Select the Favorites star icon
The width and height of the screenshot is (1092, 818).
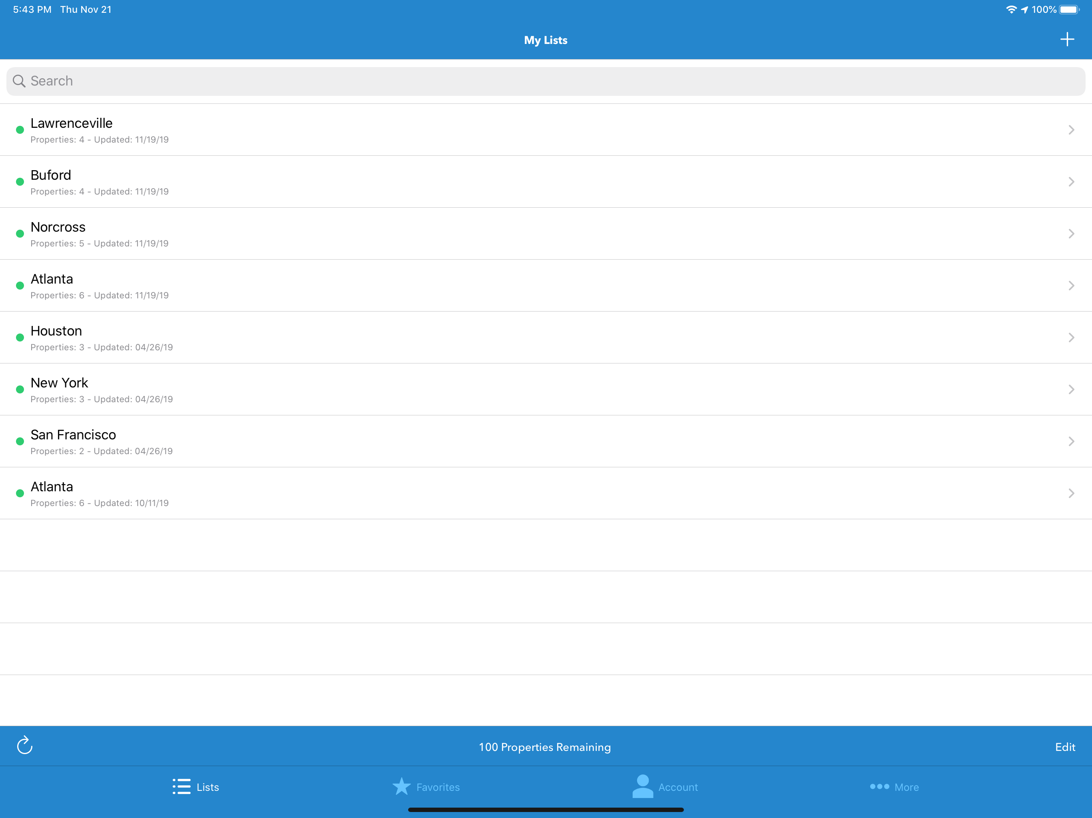point(401,786)
